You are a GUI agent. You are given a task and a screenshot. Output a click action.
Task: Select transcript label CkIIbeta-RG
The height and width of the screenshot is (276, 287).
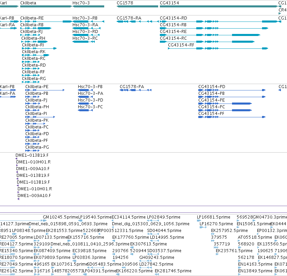click(34, 79)
